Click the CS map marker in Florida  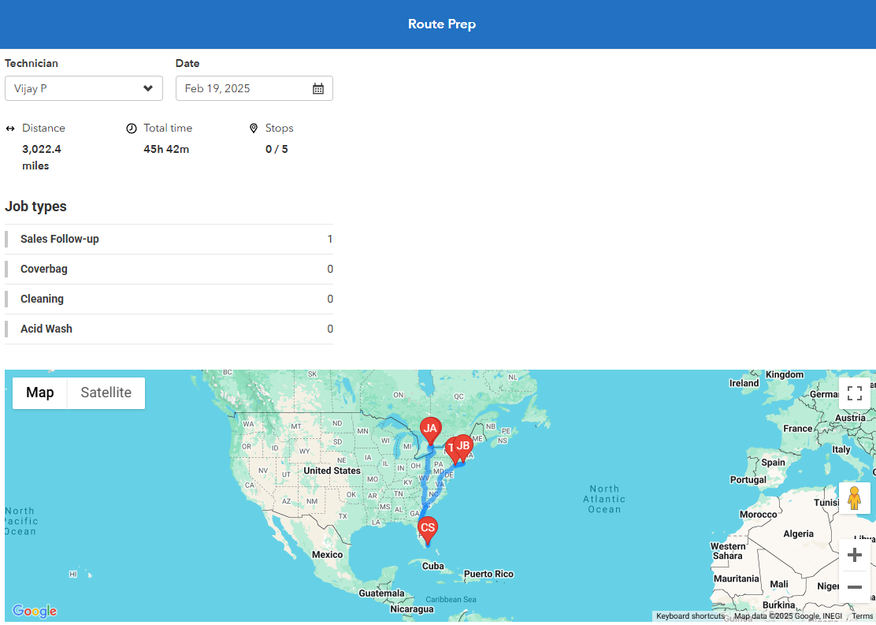click(427, 528)
